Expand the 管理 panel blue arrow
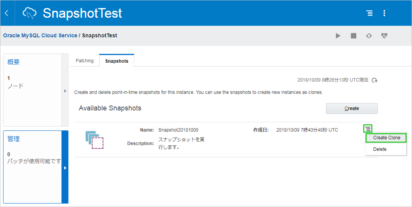The image size is (412, 207). (65, 167)
